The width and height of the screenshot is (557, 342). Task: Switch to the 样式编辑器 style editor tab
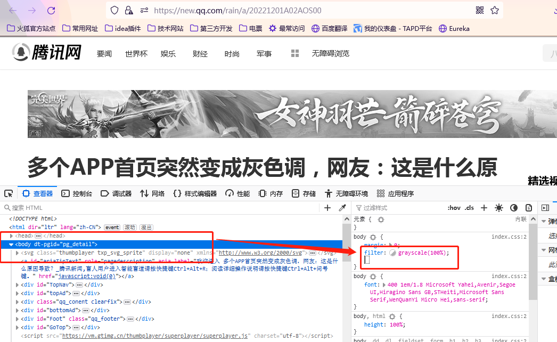(x=195, y=193)
